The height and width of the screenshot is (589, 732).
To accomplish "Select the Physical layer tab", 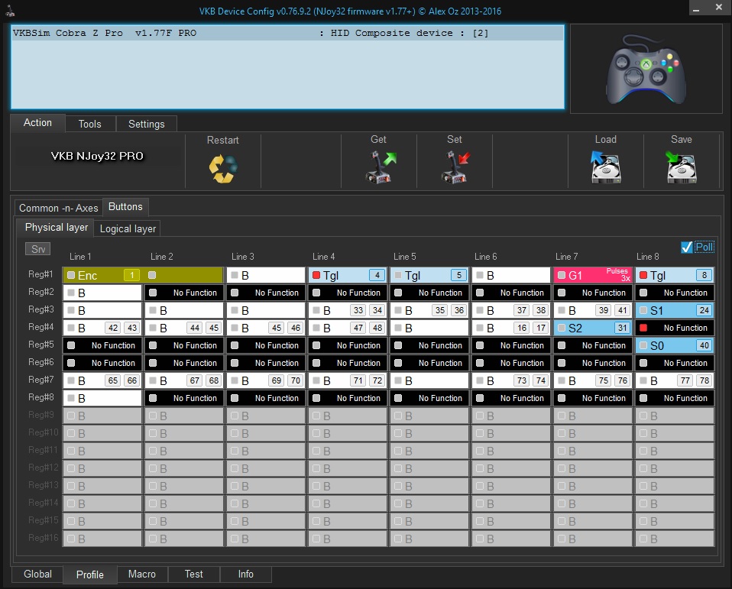I will tap(56, 228).
